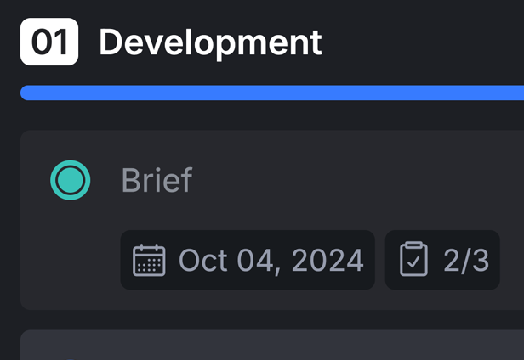Viewport: 524px width, 360px height.
Task: Click the clipboard checklist icon
Action: point(413,259)
